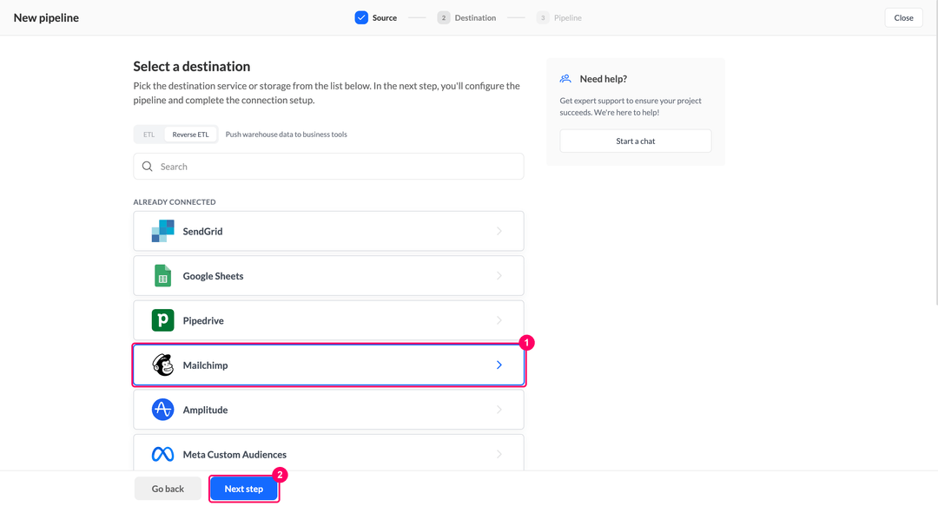Go to the Source step label

pyautogui.click(x=385, y=18)
